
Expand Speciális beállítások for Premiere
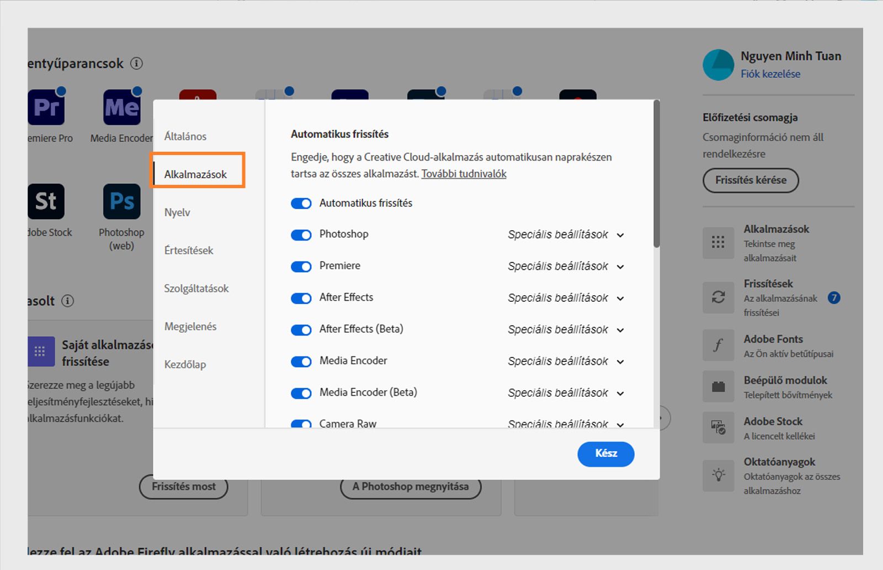point(566,266)
